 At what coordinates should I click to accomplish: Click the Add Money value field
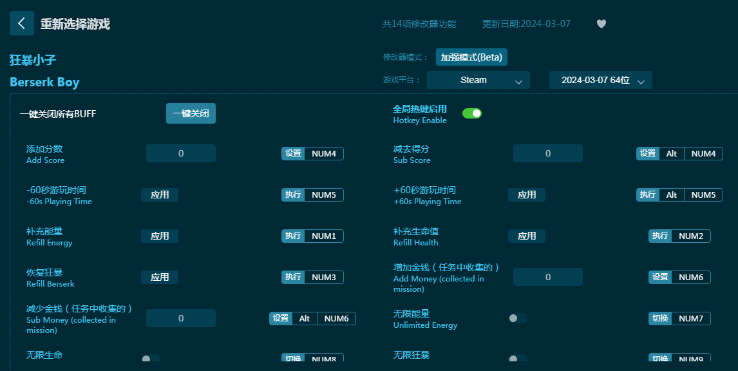point(548,278)
